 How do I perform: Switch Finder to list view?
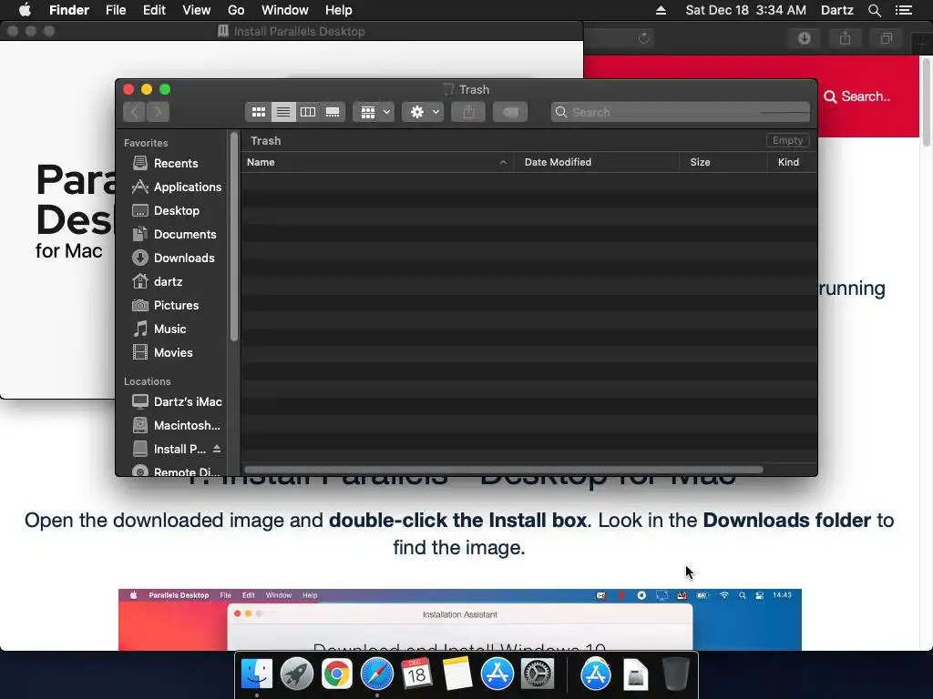click(283, 112)
